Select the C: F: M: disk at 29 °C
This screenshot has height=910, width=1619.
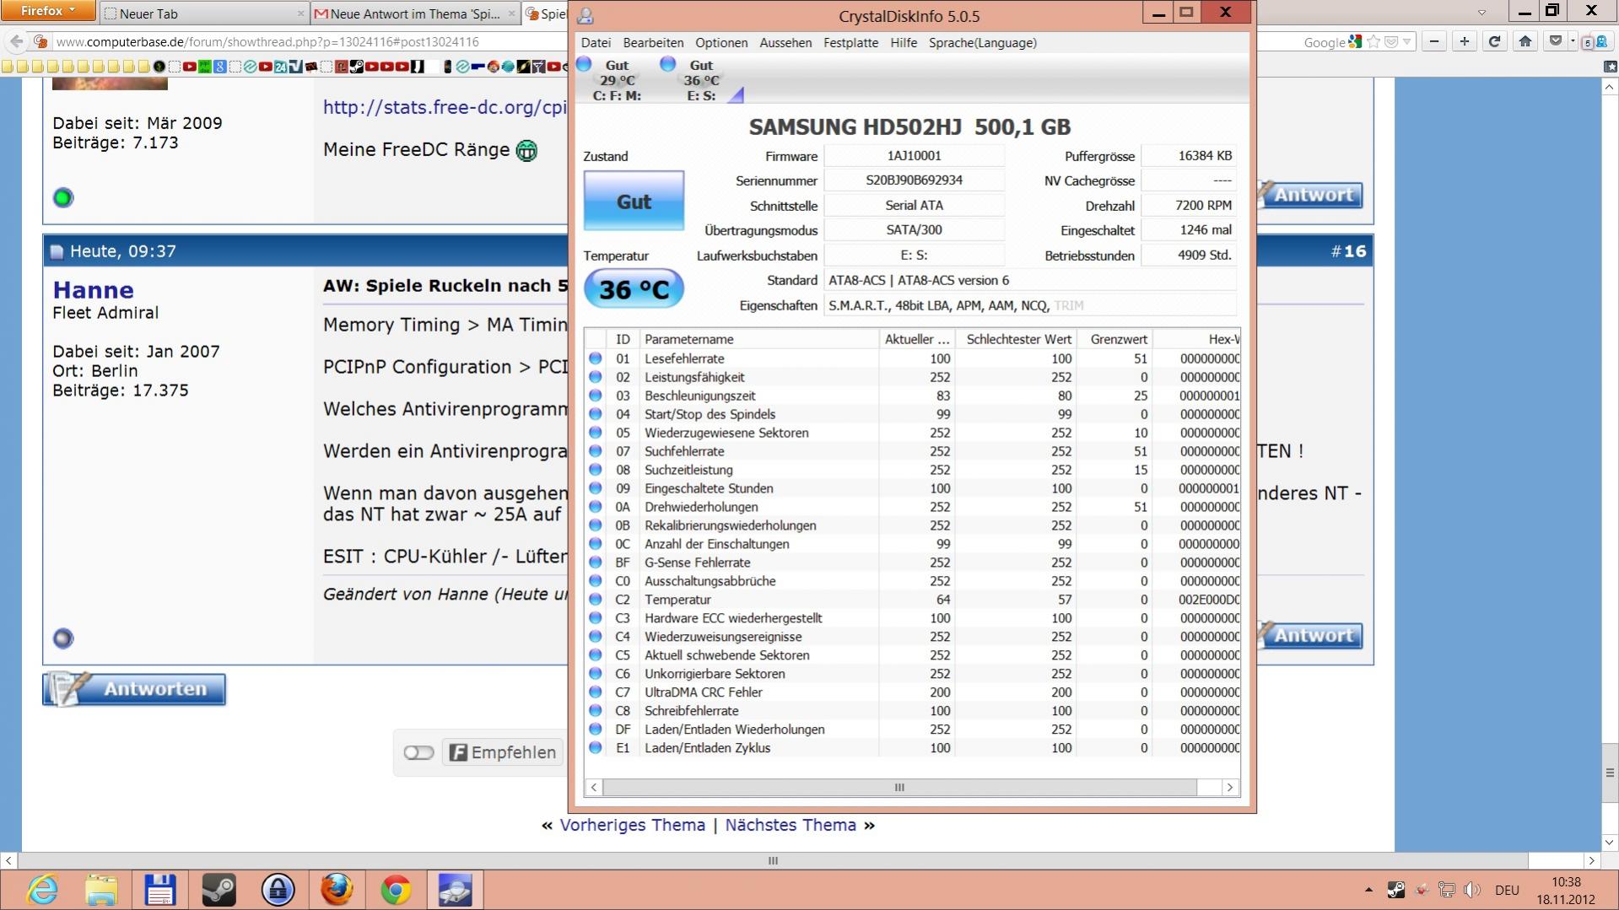(617, 80)
